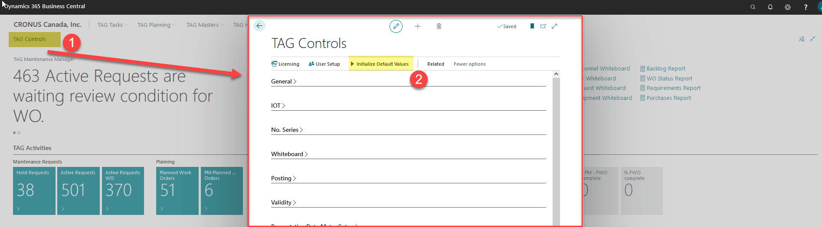
Task: Open the Active Requests WO tile showing 370
Action: pos(123,191)
